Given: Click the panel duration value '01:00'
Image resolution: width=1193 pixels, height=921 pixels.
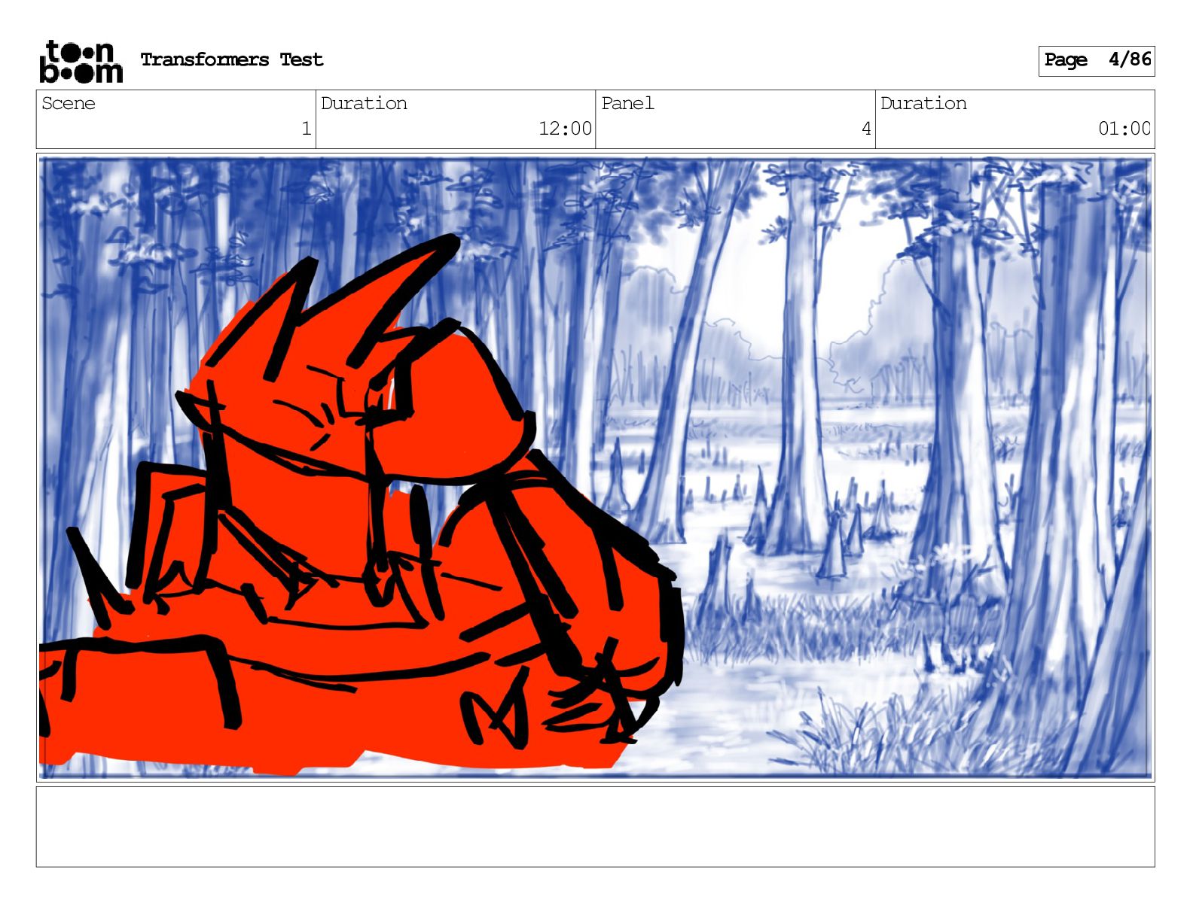Looking at the screenshot, I should (x=1124, y=129).
